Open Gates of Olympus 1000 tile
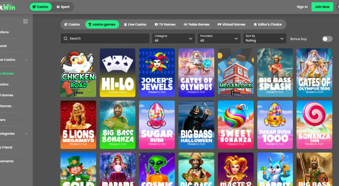 coord(314,73)
